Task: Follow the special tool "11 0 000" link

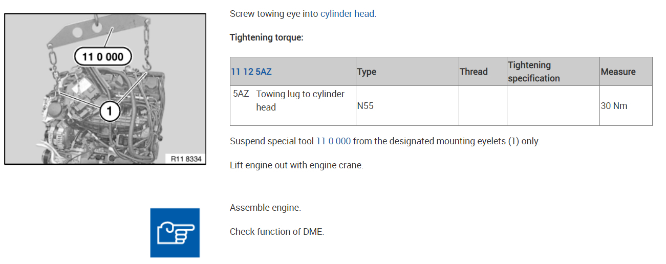Action: coord(333,141)
